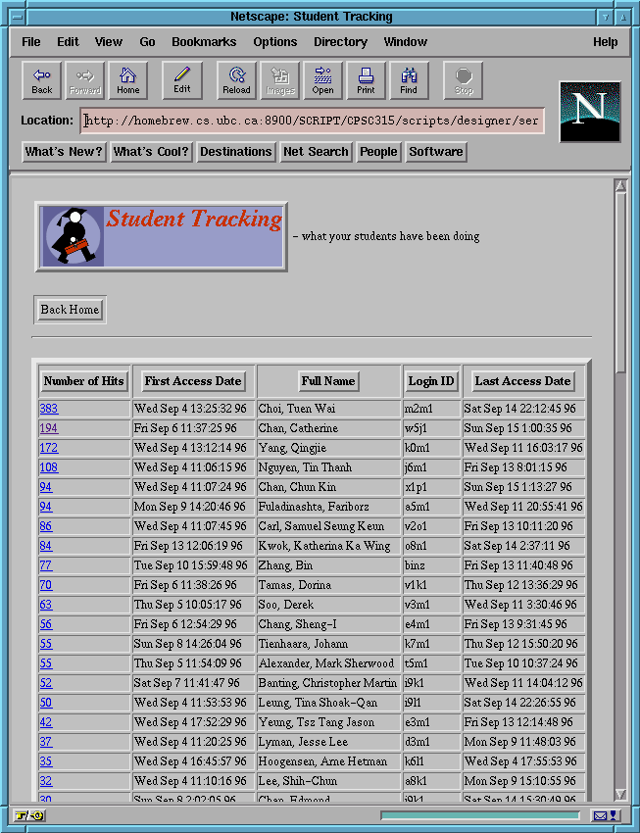Open the 55 link for Tienhaara, Johann
Viewport: 640px width, 833px height.
tap(46, 644)
